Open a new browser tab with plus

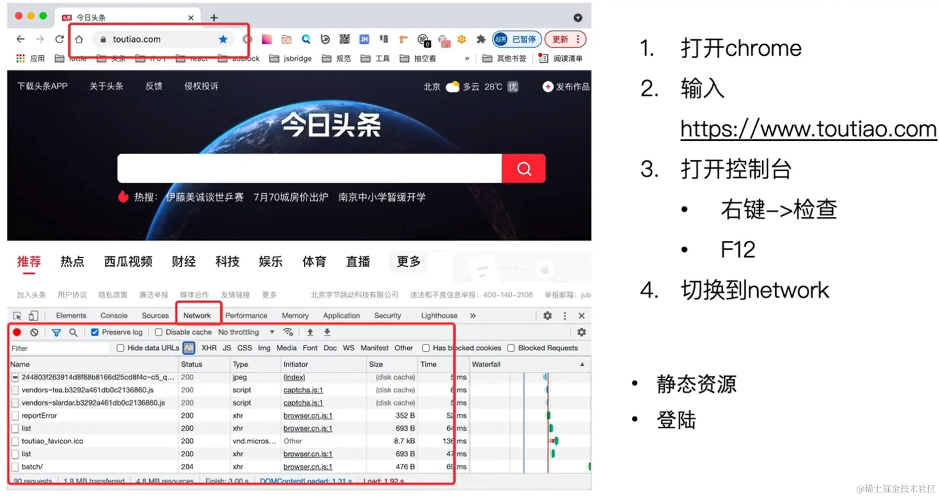(214, 17)
